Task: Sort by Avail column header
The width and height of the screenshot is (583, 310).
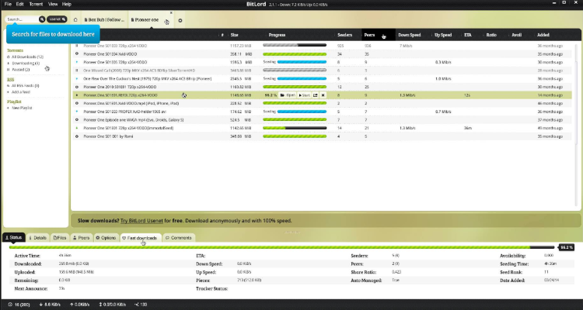Action: [x=517, y=35]
